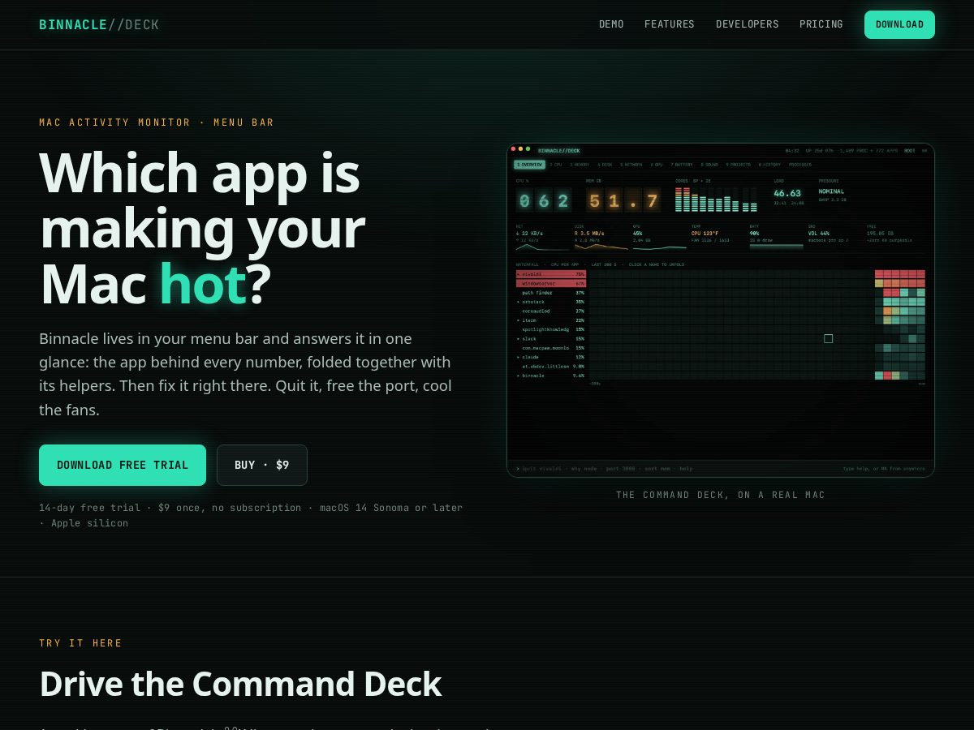
Task: Click the FREE 195.05 GB disk reading
Action: (x=880, y=234)
